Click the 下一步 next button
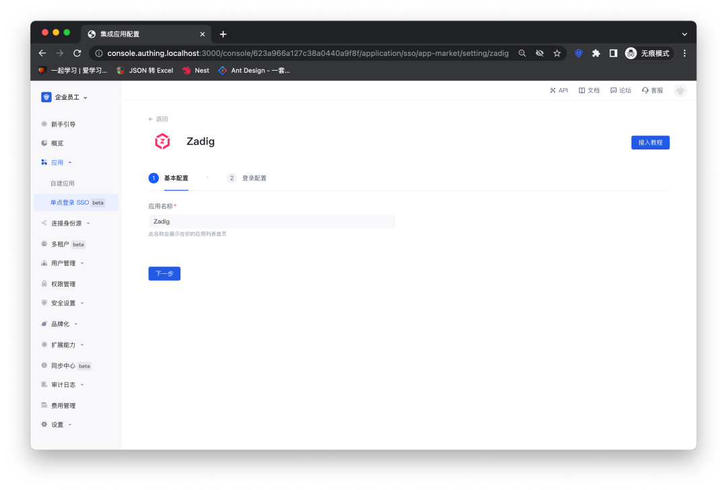 point(164,273)
